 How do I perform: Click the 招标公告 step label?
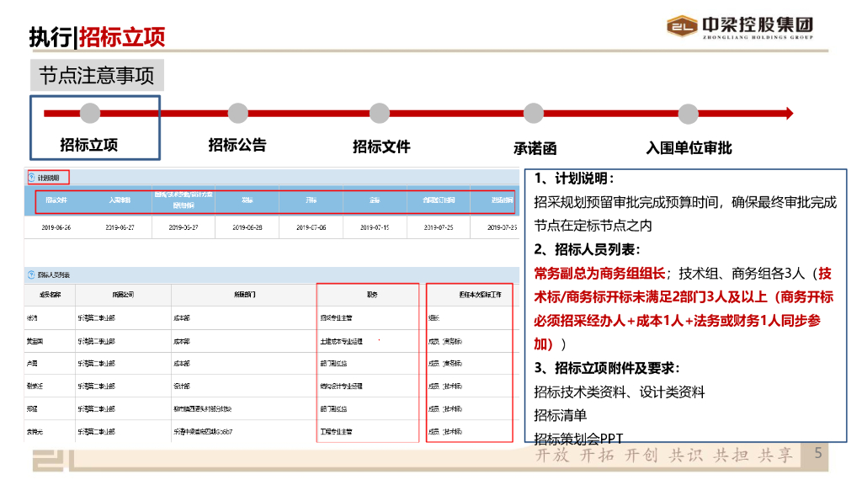237,145
